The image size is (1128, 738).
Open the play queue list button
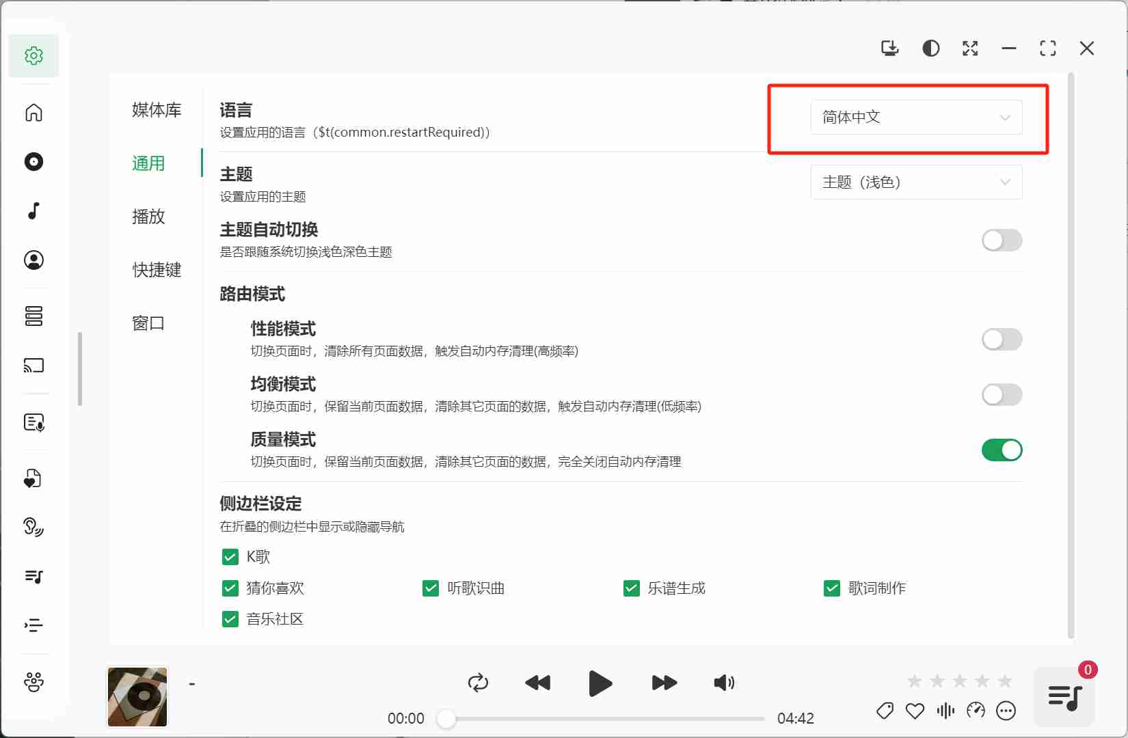click(x=1064, y=697)
